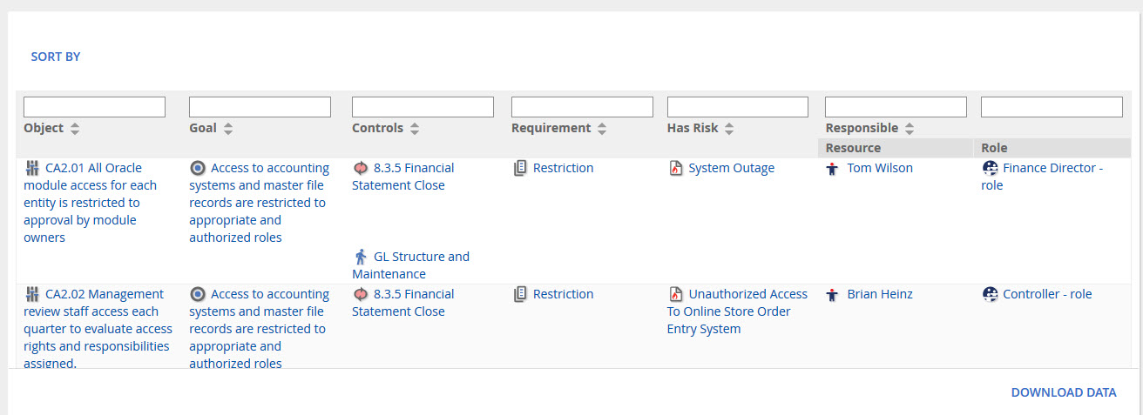Click the DOWNLOAD DATA link
The width and height of the screenshot is (1143, 415).
(1063, 392)
